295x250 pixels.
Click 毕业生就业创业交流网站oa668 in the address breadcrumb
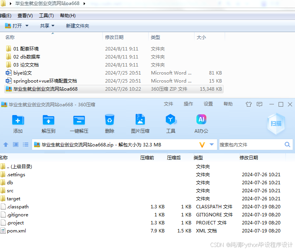pyautogui.click(x=47, y=3)
